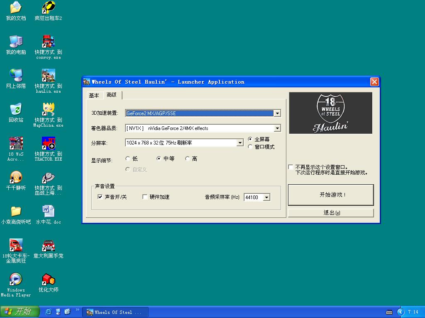Select the haulin.exe shortcut icon
The image size is (425, 318).
[49, 76]
